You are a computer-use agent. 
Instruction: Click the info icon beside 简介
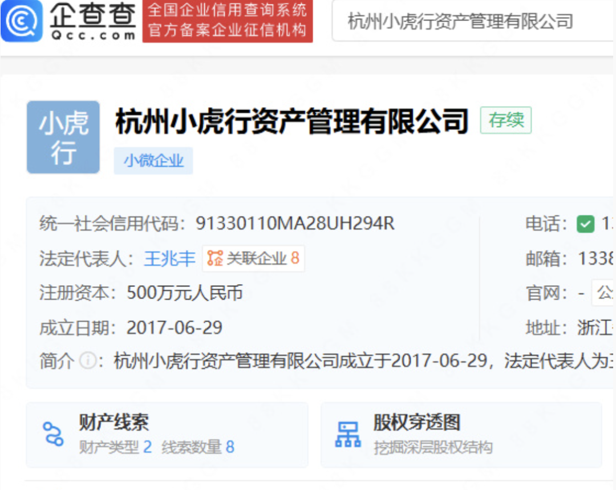click(x=88, y=361)
